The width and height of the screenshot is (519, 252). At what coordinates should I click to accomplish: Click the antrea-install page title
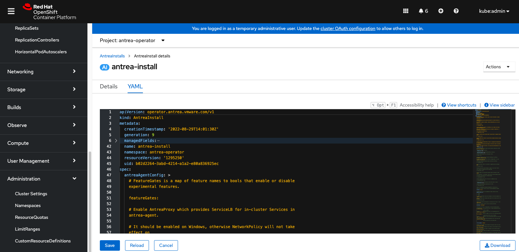coord(134,67)
